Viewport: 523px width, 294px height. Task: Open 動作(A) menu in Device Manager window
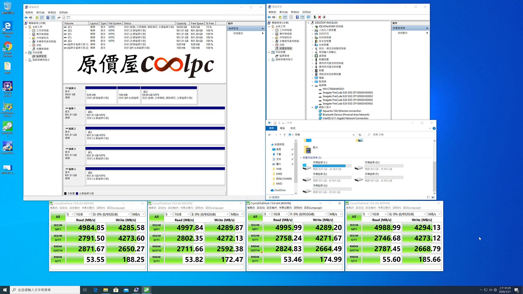284,12
